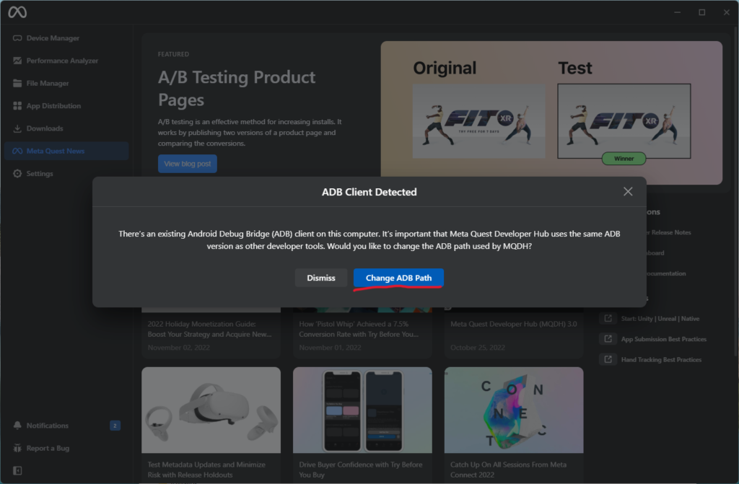This screenshot has height=484, width=739.
Task: Click the Settings gear icon
Action: coord(17,173)
